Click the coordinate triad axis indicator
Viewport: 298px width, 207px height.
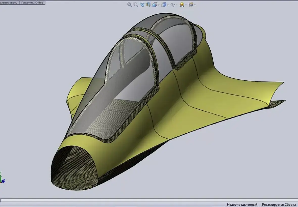(x=3, y=178)
